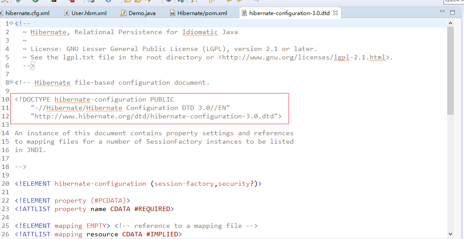Click "GNU Lesser General Public License" text
Viewport: 464px width, 239px height.
coord(132,49)
